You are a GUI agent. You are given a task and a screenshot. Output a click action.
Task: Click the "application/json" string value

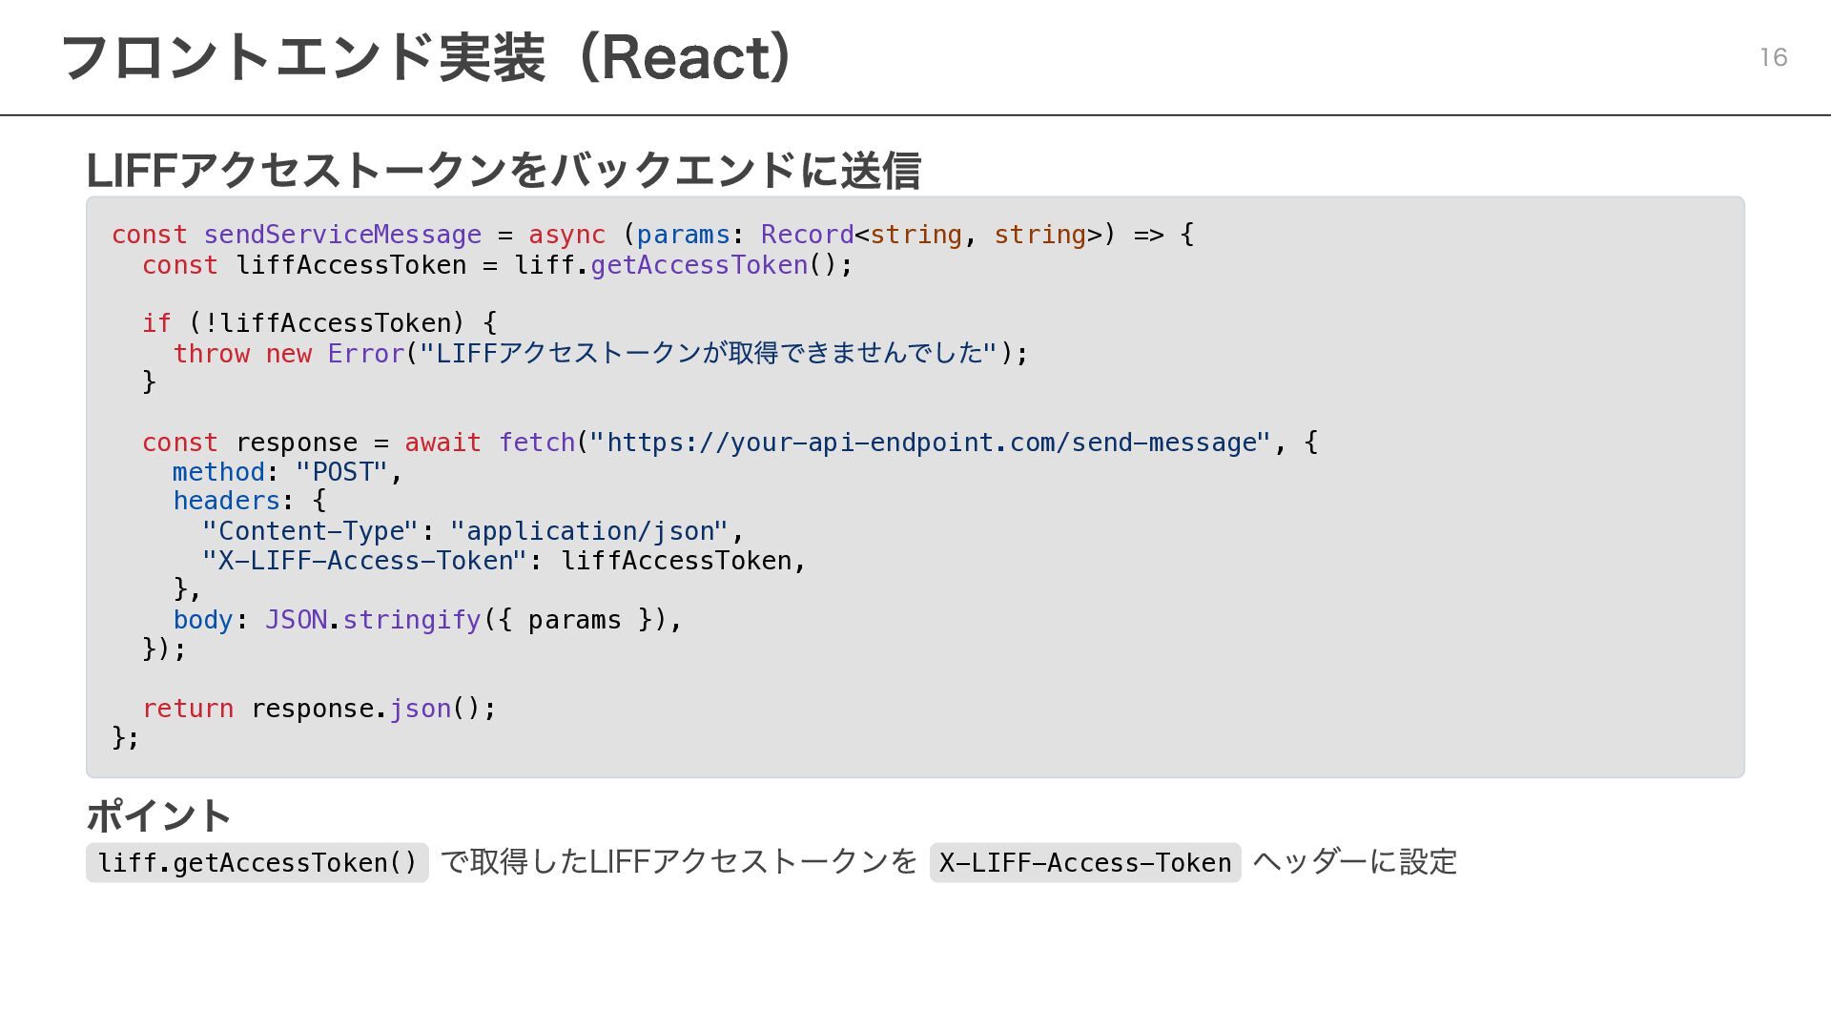[x=588, y=531]
